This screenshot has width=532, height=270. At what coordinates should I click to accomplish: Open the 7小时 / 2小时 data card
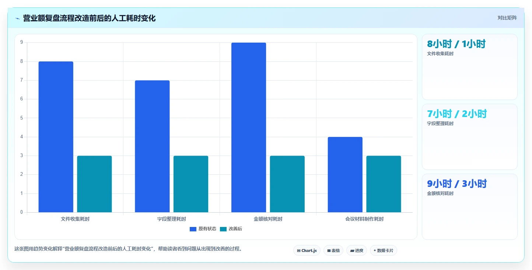(470, 137)
